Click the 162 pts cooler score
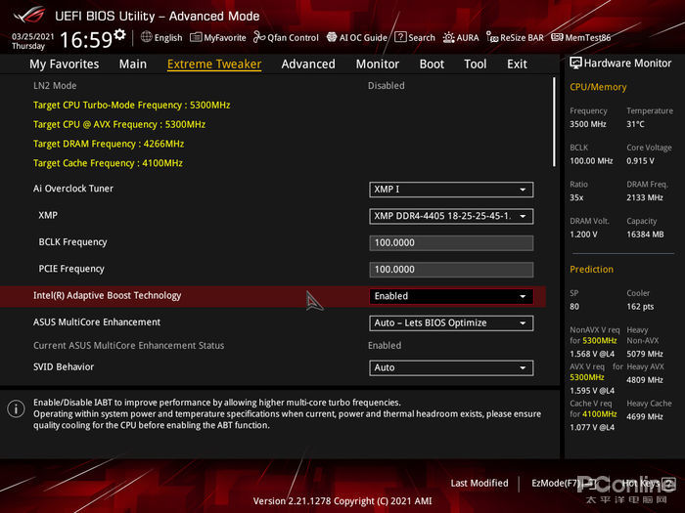The image size is (685, 513). pos(640,306)
